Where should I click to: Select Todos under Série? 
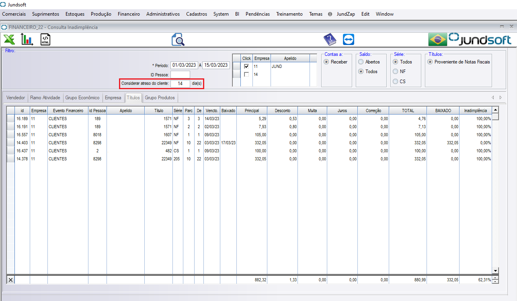click(396, 62)
